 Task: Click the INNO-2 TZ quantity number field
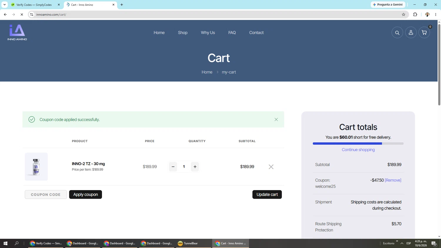(184, 167)
